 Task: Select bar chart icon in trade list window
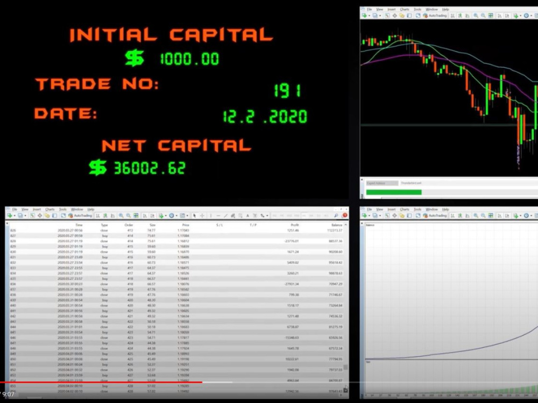point(98,215)
